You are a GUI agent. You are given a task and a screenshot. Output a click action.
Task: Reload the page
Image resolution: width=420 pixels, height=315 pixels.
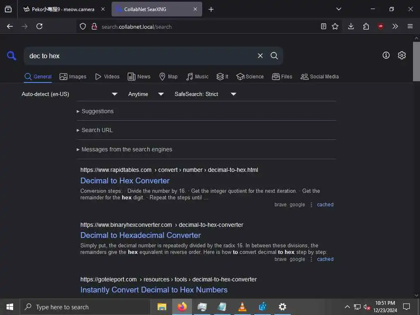point(39,26)
